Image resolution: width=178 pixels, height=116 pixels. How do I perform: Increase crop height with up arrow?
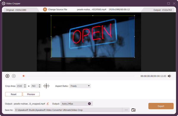[x=39, y=85]
